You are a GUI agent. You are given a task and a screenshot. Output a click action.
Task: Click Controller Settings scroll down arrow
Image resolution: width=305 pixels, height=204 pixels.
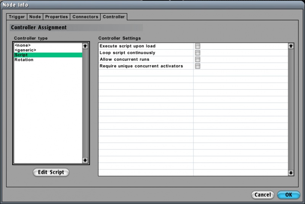(291, 173)
